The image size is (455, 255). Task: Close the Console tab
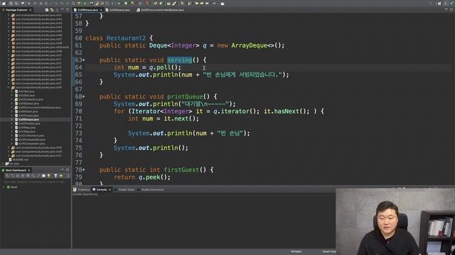coord(109,190)
